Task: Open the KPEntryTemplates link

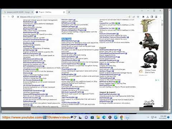Action: tap(30, 54)
